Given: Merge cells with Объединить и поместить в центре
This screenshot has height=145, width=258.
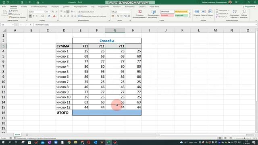Looking at the screenshot, I should 92,16.
